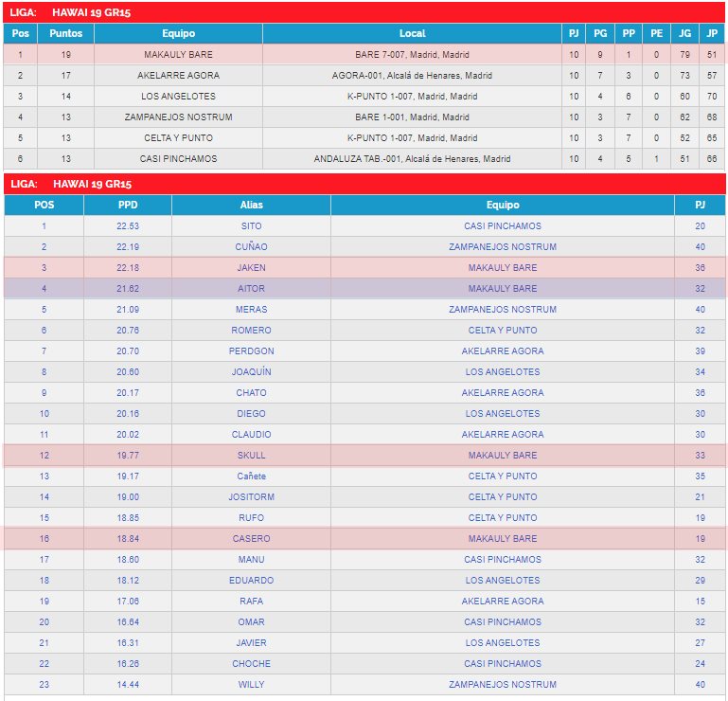The image size is (728, 701).
Task: Open AITOR's player entry
Action: point(251,289)
